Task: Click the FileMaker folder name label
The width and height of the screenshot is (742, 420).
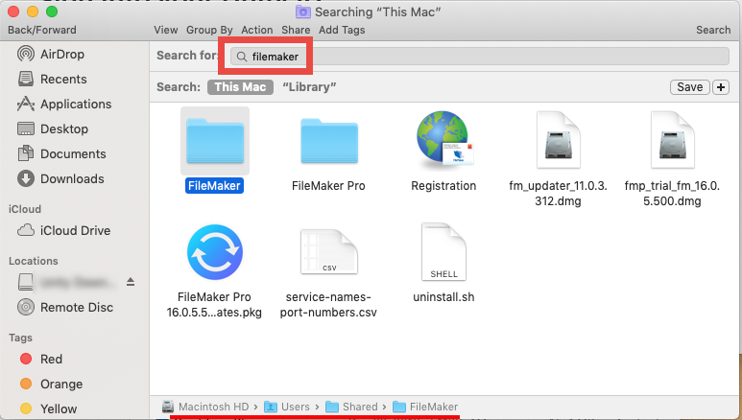Action: [214, 186]
